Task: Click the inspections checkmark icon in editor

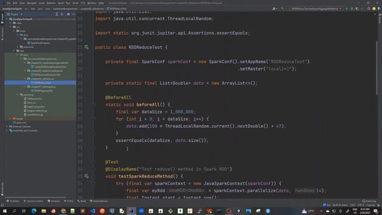Action: point(375,14)
